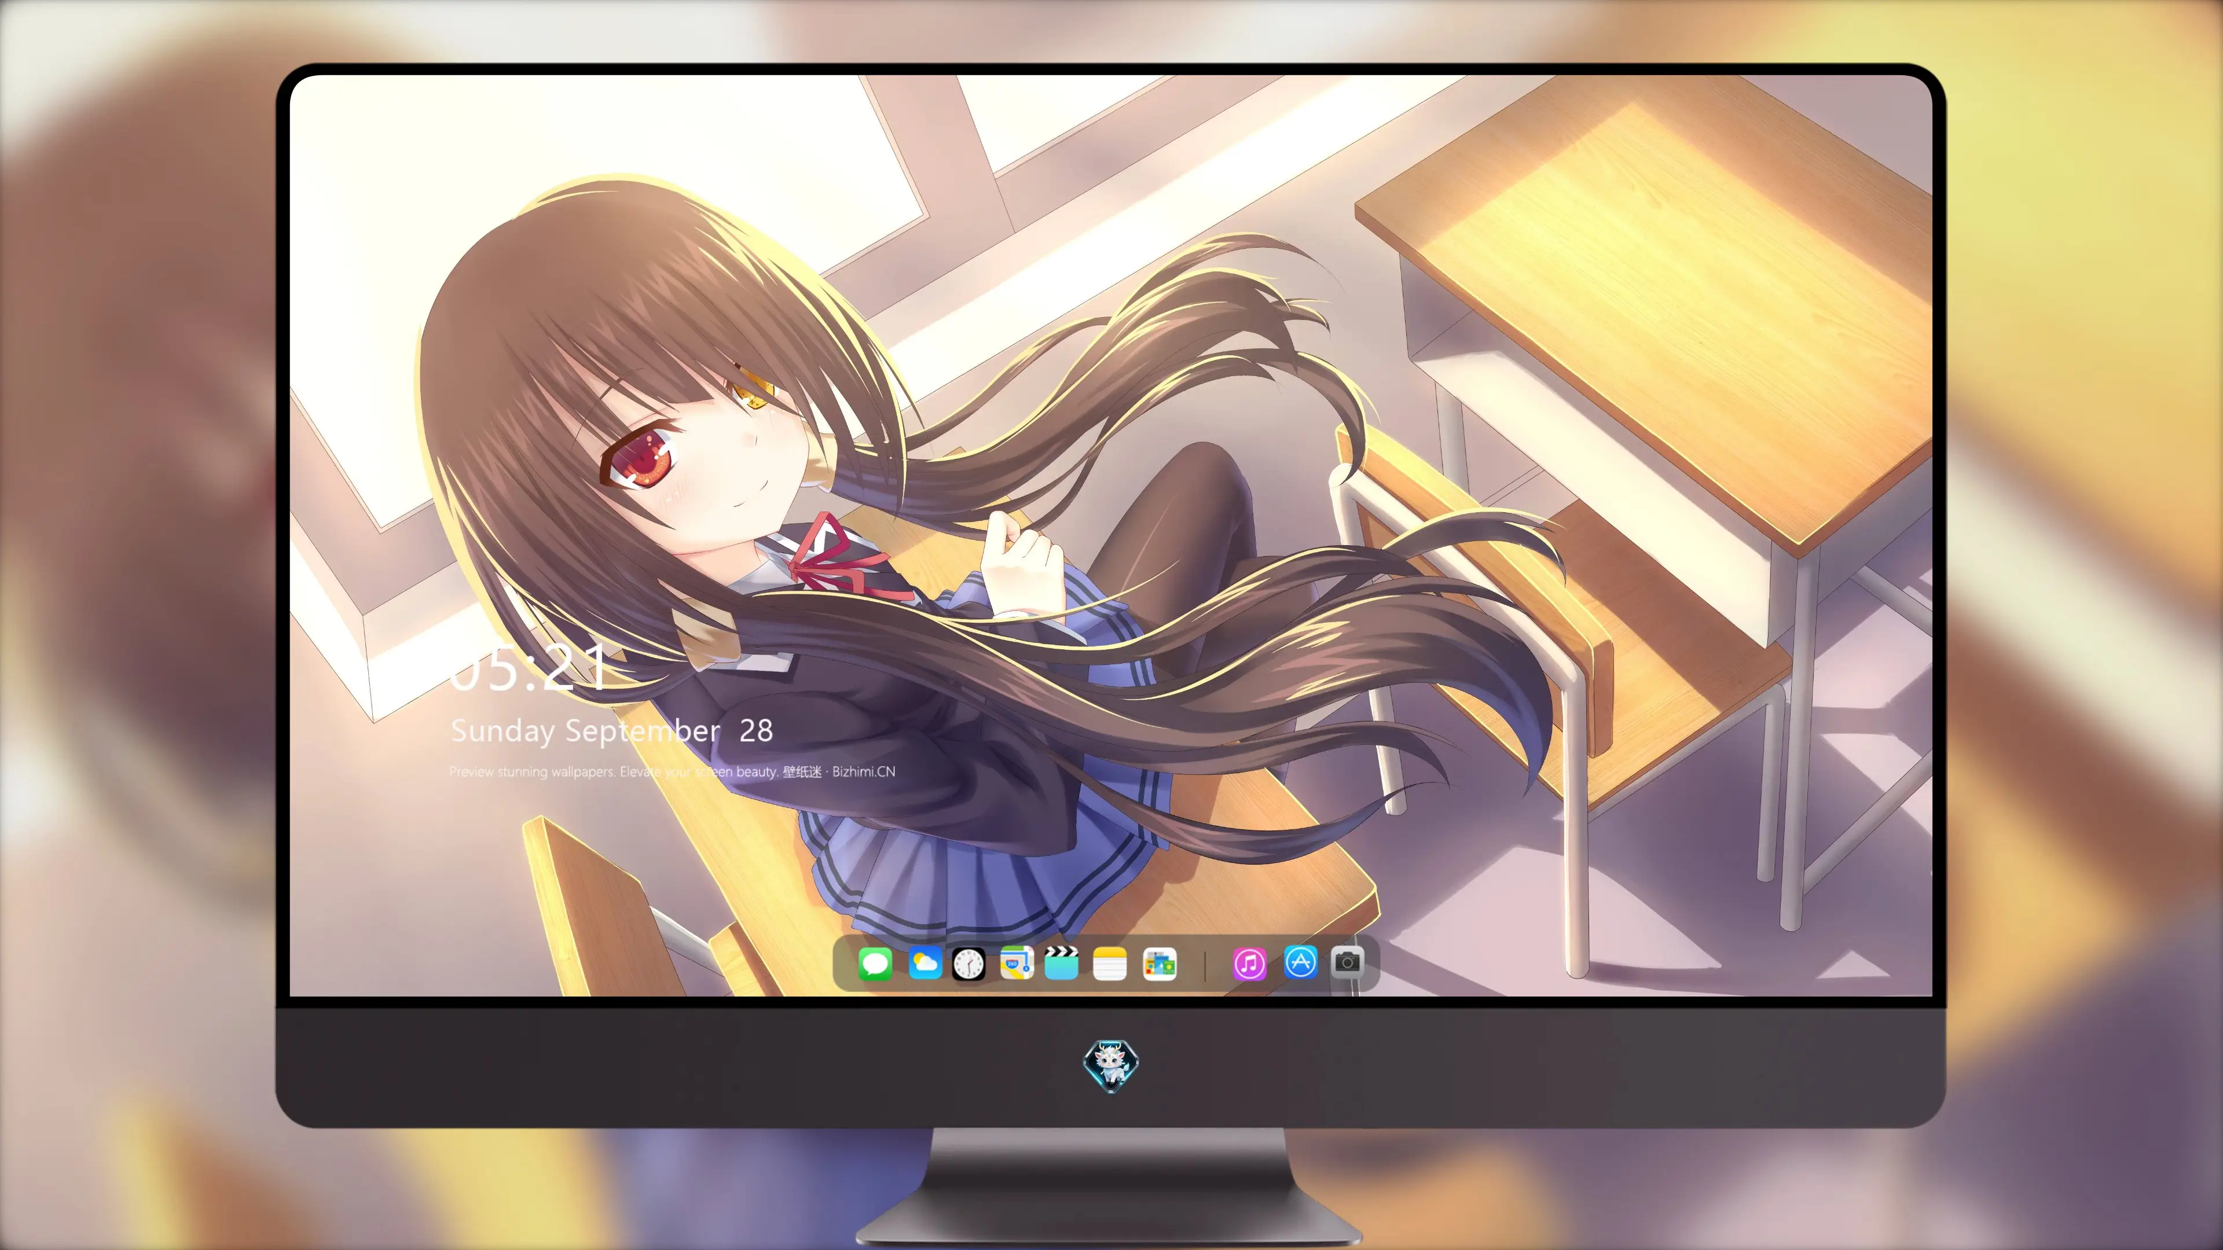
Task: Open the yellow Notes app
Action: coord(1110,964)
